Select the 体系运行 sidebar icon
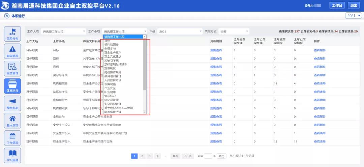The height and width of the screenshot is (167, 364). pos(12,86)
